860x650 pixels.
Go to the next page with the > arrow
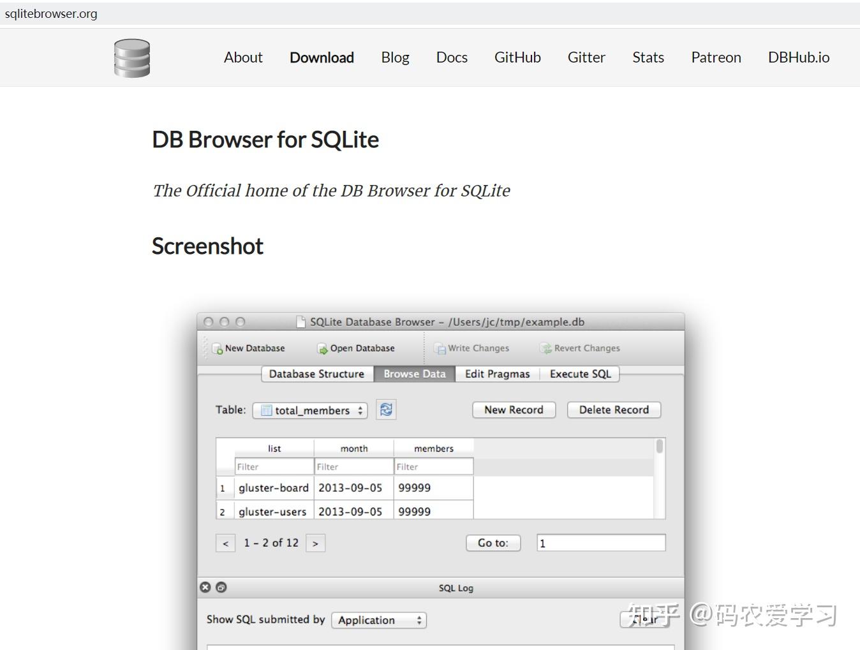pos(316,542)
